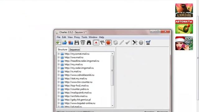Viewport: 199px width, 112px height.
Task: Click folder icon of http://my.mail.ru
Action: tap(62, 64)
